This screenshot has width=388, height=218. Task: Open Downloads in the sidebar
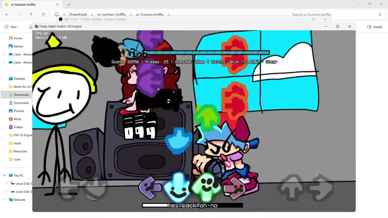[x=21, y=95]
